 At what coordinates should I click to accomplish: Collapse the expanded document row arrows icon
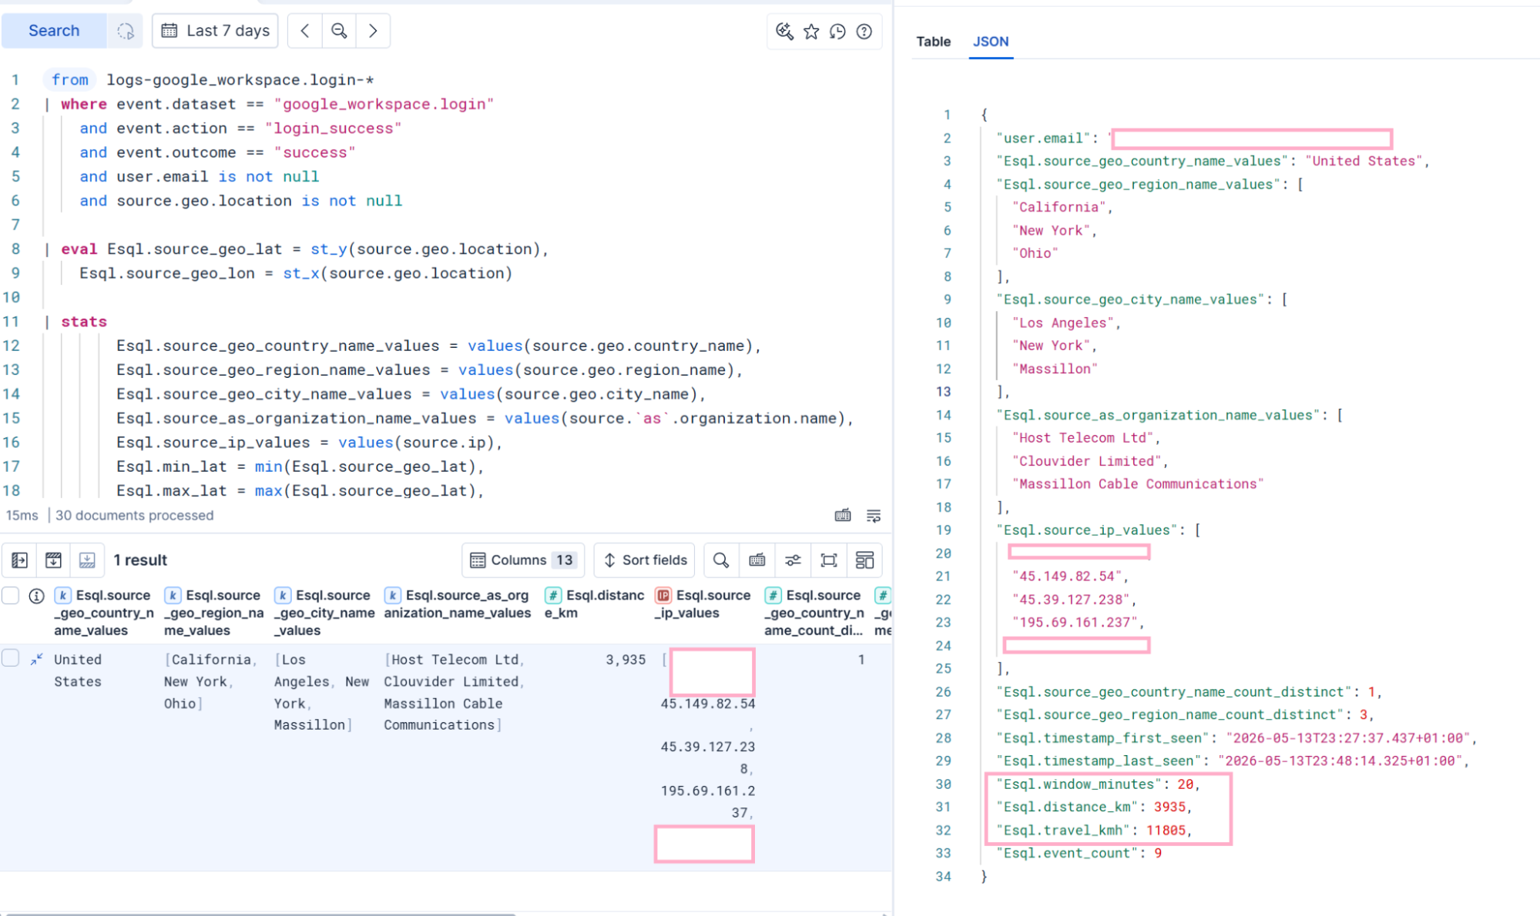pos(36,659)
